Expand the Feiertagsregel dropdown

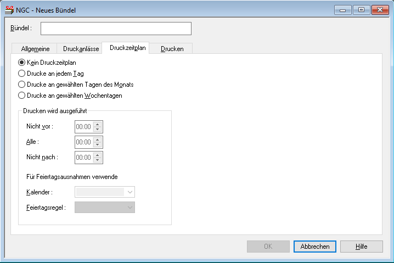(130, 207)
